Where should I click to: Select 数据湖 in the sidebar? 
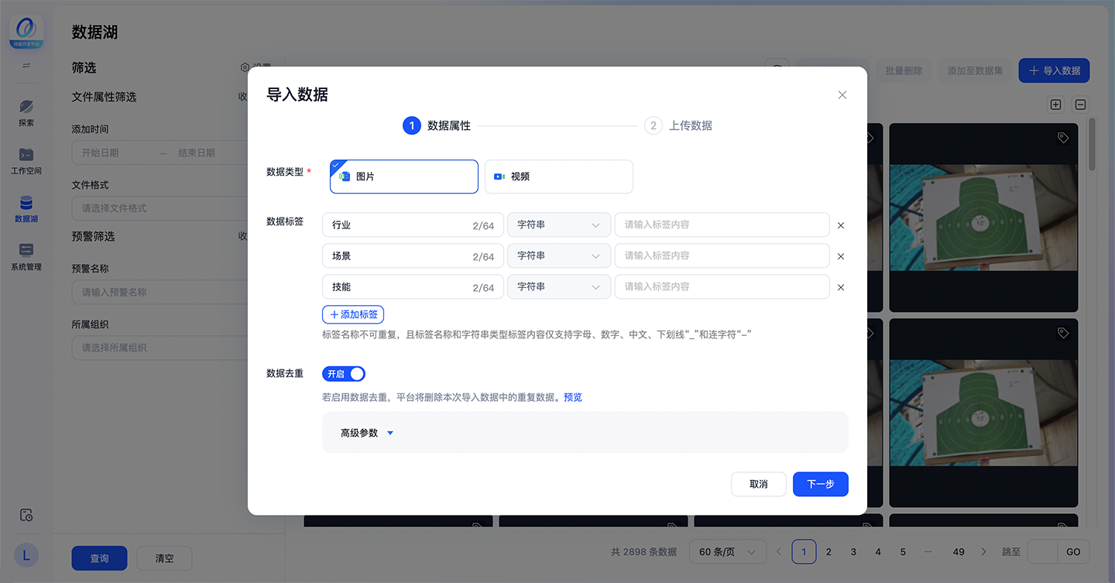(26, 209)
